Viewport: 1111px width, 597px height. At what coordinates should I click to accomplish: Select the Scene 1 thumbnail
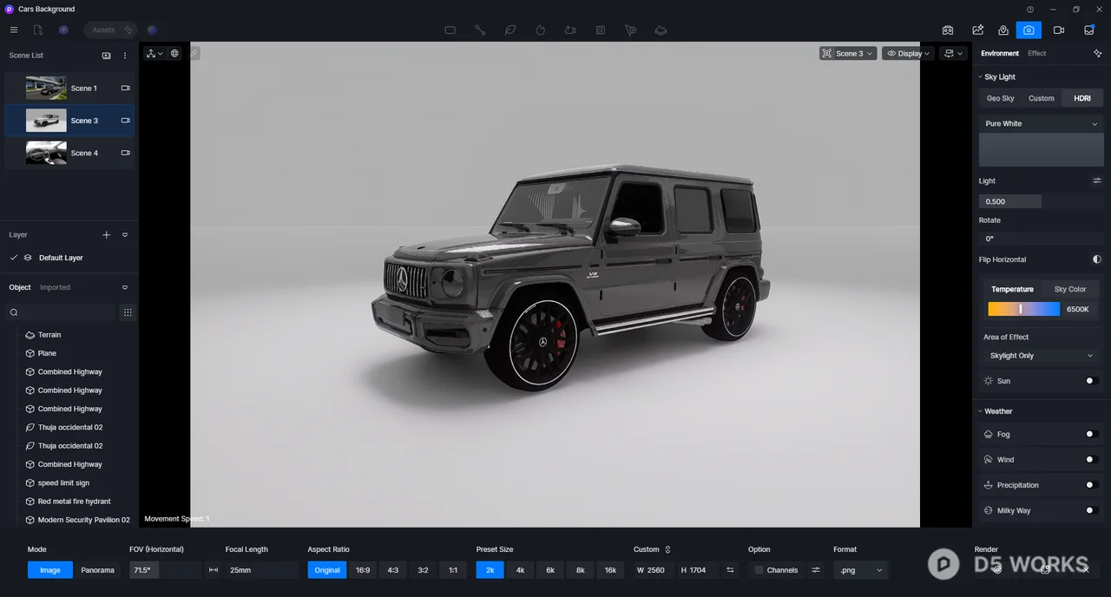tap(46, 88)
